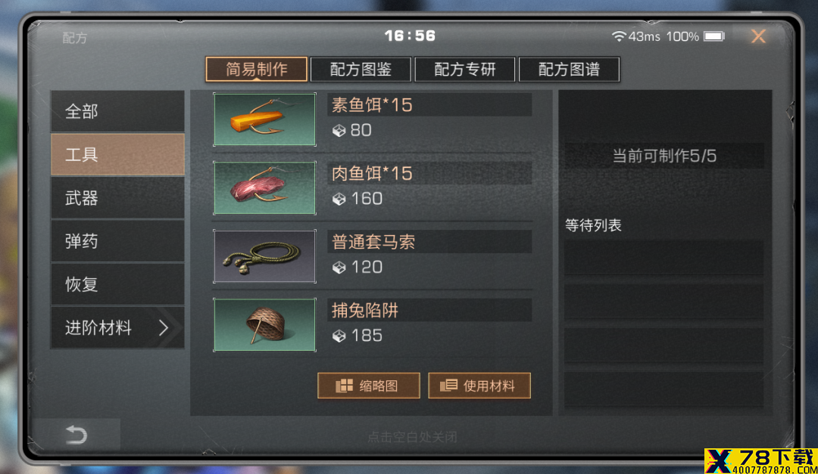Image resolution: width=818 pixels, height=474 pixels.
Task: Switch to the 配方图鉴 tab
Action: coord(361,70)
